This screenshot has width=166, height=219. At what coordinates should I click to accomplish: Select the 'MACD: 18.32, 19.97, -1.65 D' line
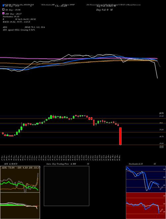tap(16, 22)
